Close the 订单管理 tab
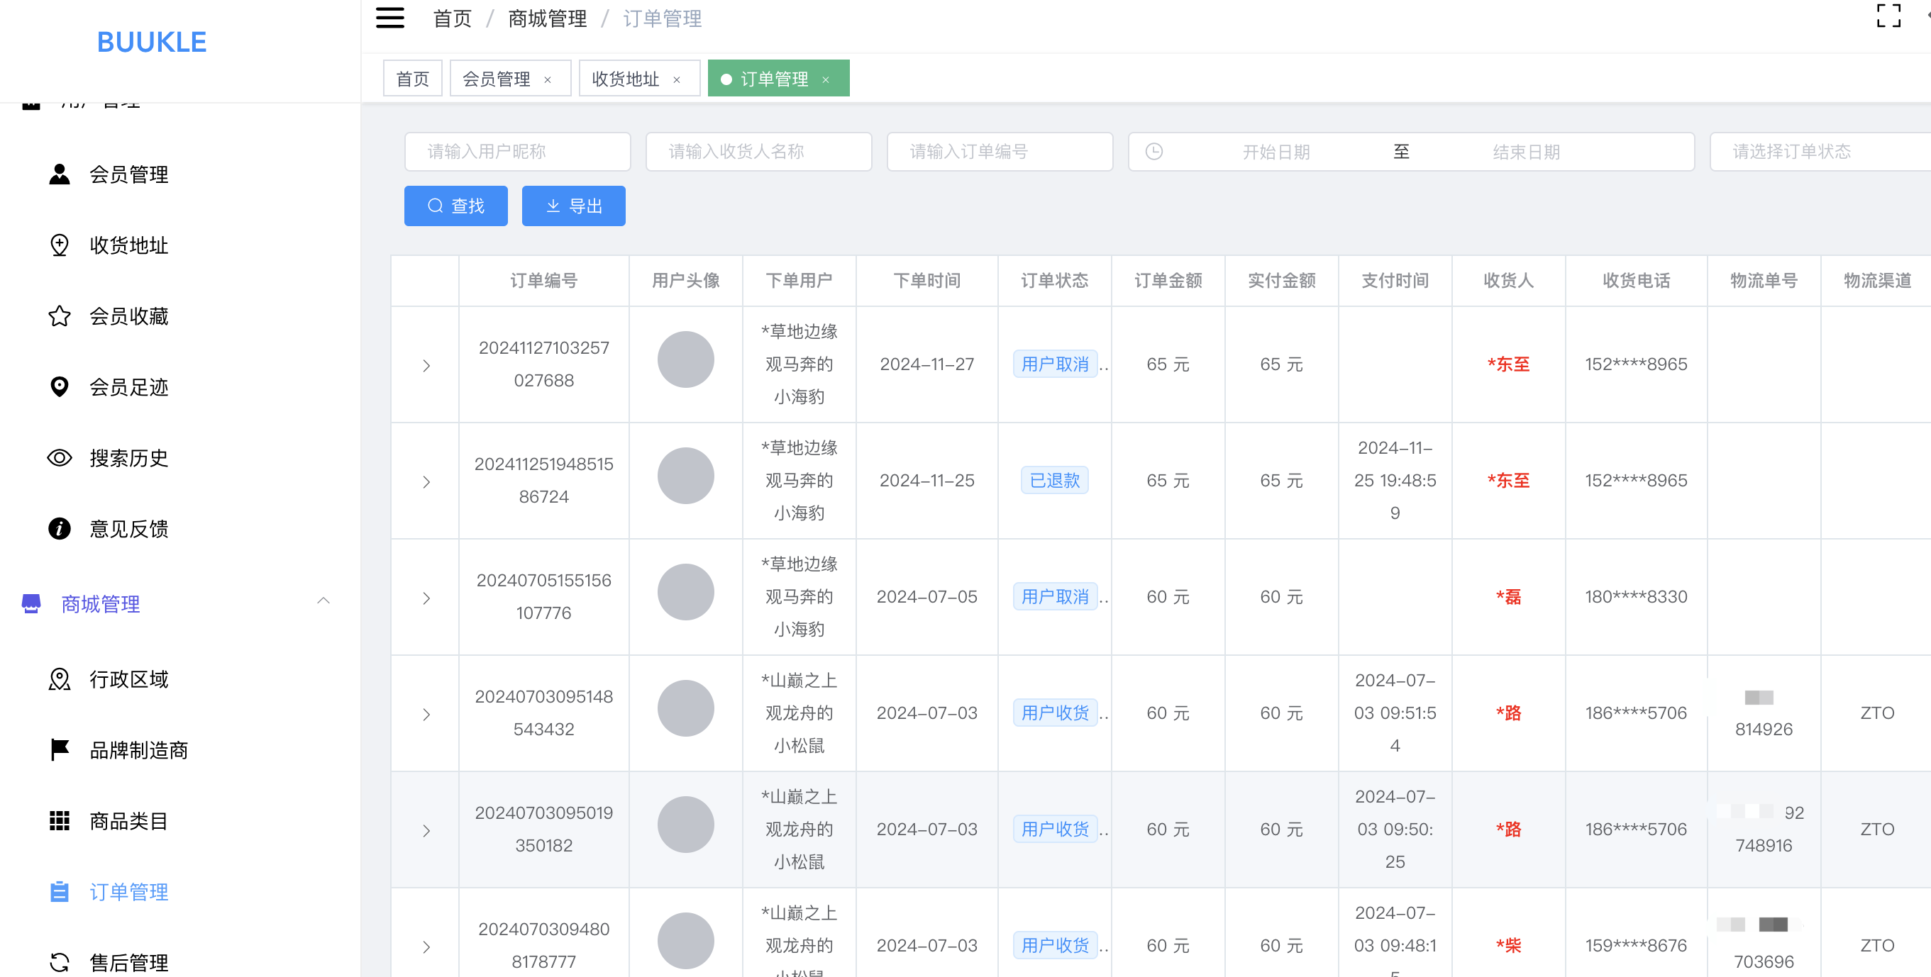The width and height of the screenshot is (1931, 977). (x=825, y=80)
